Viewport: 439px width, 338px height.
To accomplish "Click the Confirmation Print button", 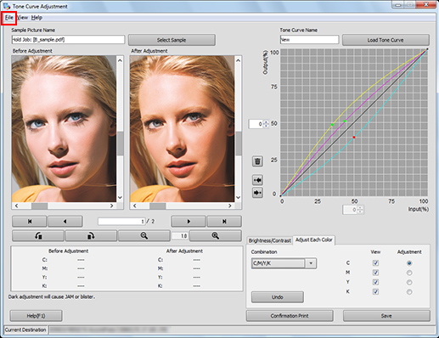I will (x=290, y=316).
